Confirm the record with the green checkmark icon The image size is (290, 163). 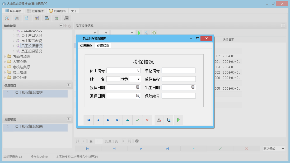coord(137,120)
